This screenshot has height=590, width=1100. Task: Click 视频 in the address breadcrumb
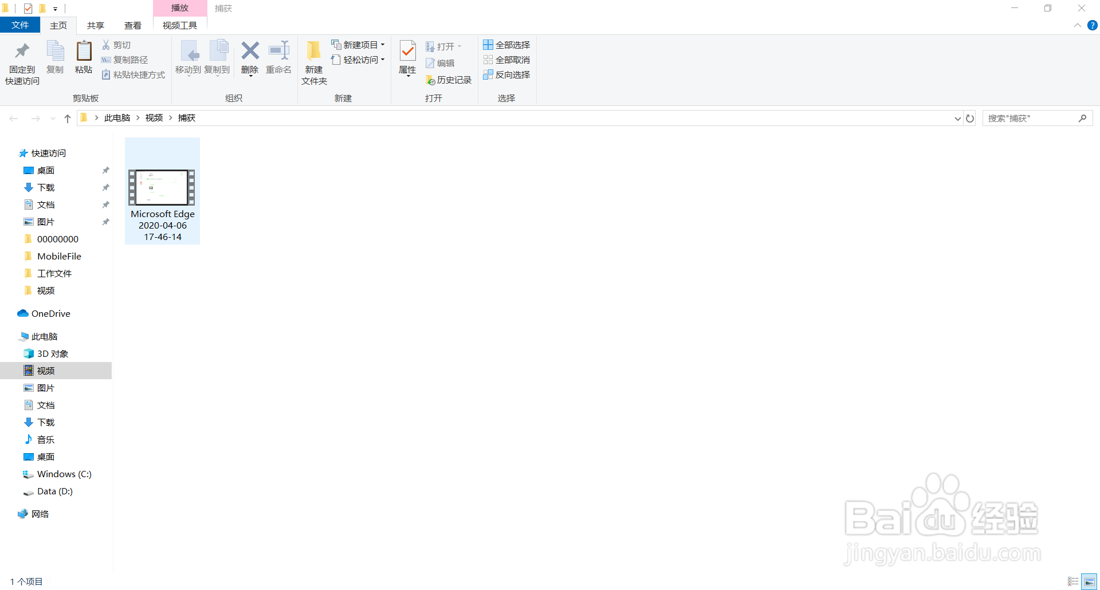[x=154, y=118]
